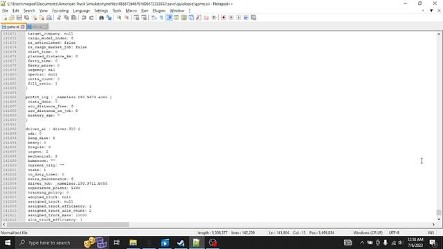Click the Close document toolbar icon
Viewport: 443px width, 249px height.
click(34, 17)
